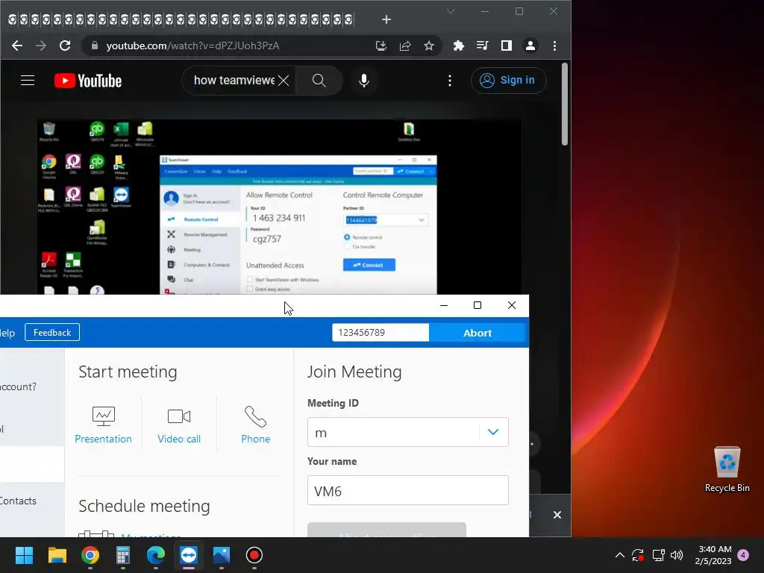Open notification center badge
The height and width of the screenshot is (573, 764).
tap(744, 555)
